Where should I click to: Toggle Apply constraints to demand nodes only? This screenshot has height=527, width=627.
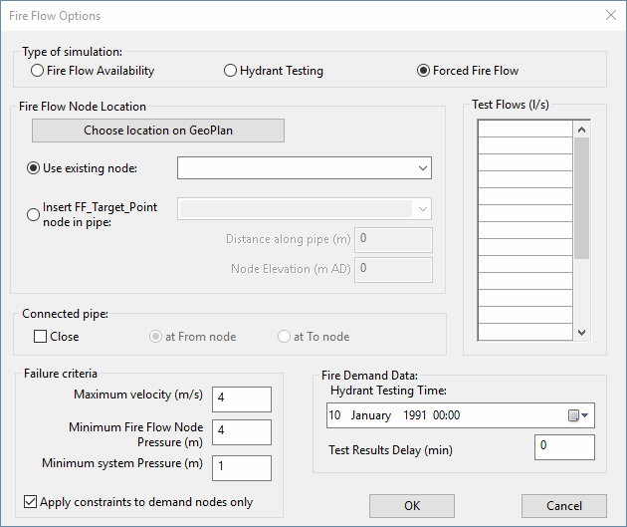31,502
